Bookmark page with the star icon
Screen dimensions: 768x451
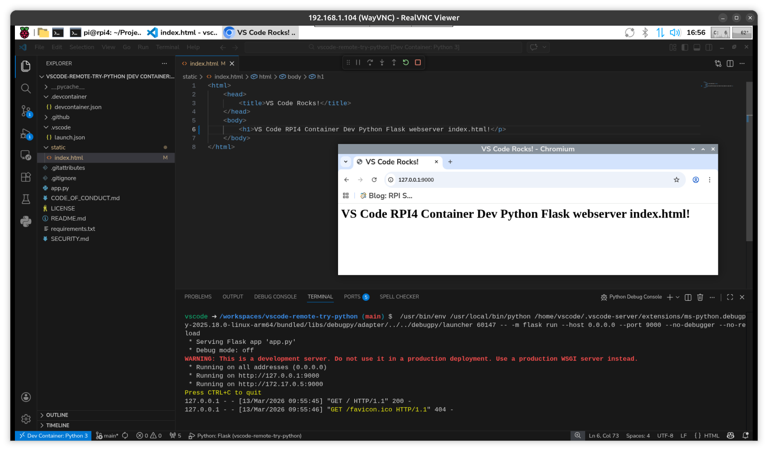click(677, 180)
